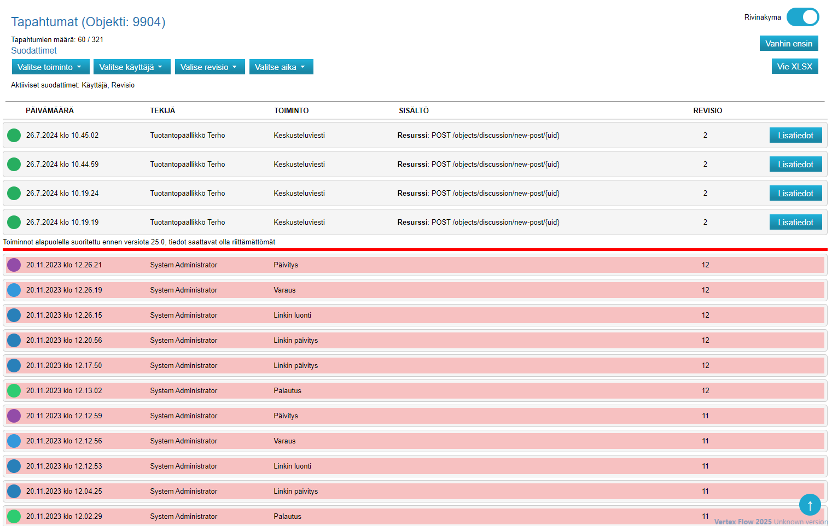Click green dot on 12.13.02 Palautus row

click(14, 391)
